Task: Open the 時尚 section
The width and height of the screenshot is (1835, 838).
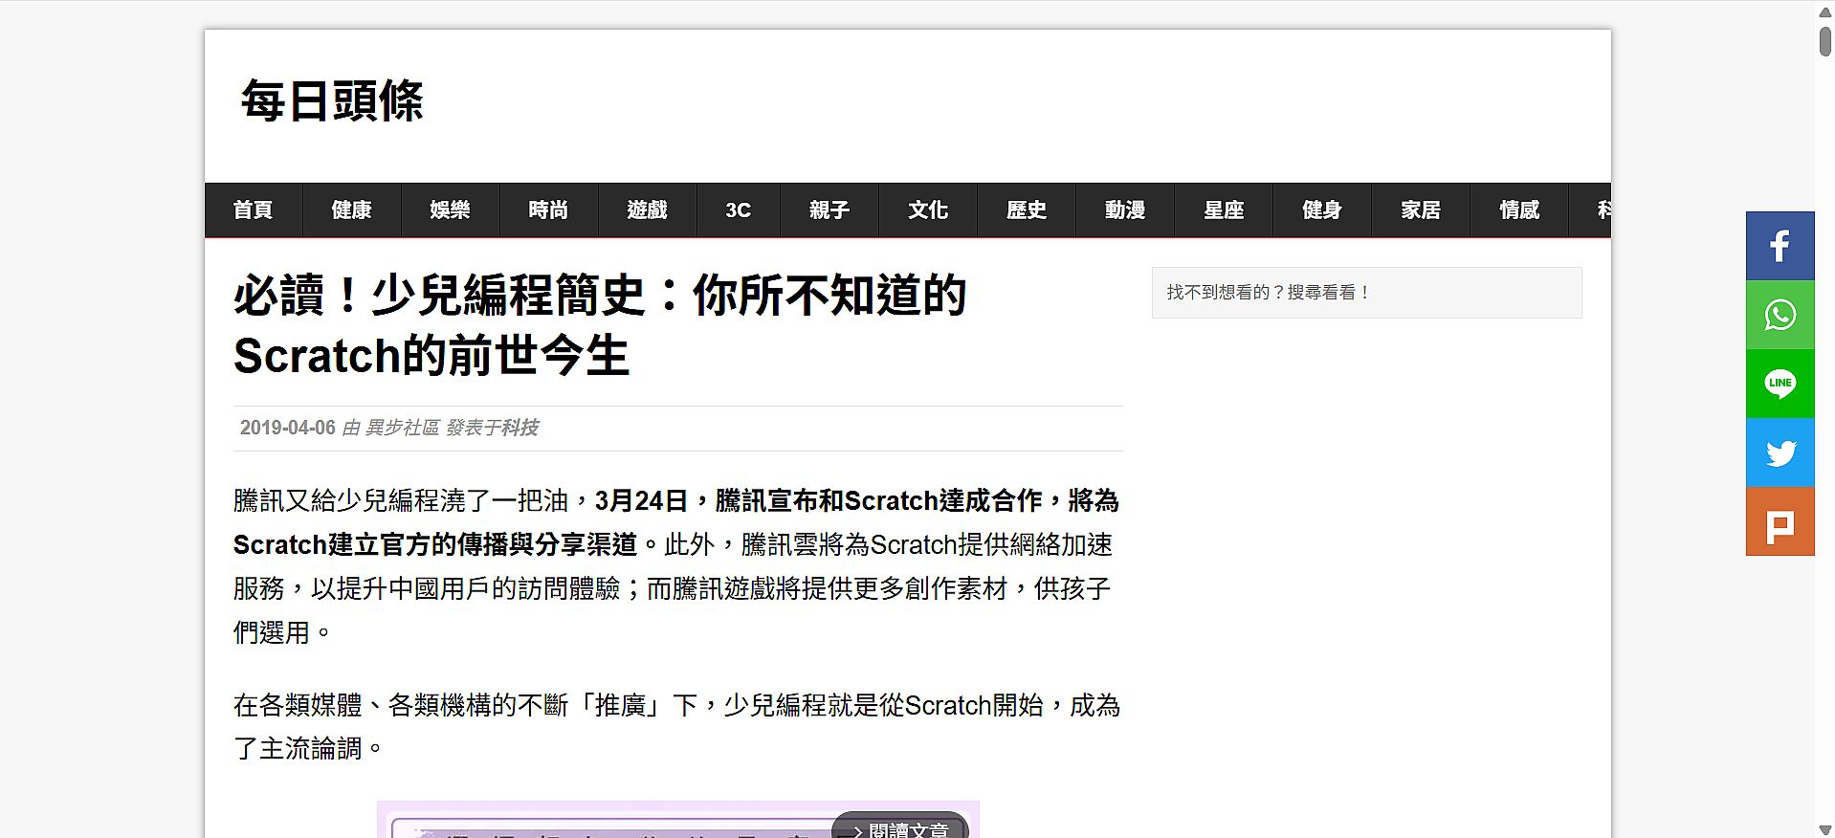Action: tap(548, 210)
